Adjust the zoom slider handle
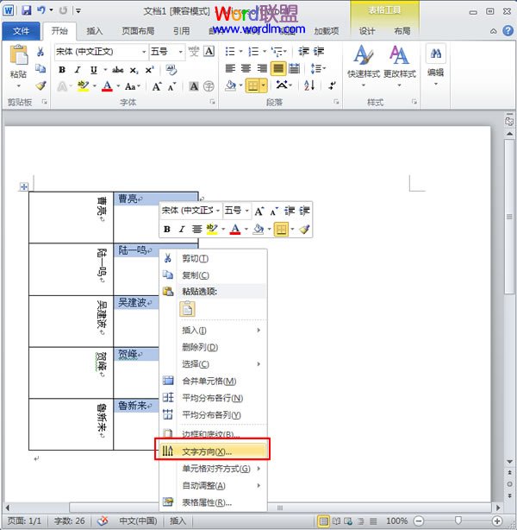Image resolution: width=517 pixels, height=530 pixels. click(458, 521)
